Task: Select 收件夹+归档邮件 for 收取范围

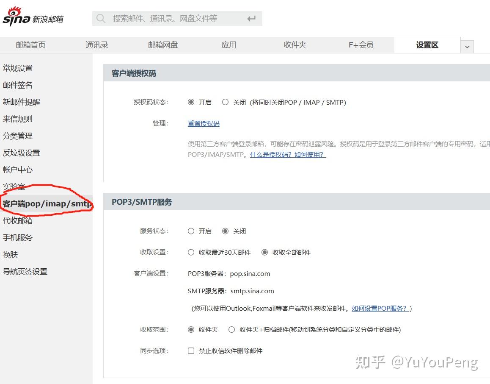Action: tap(232, 329)
